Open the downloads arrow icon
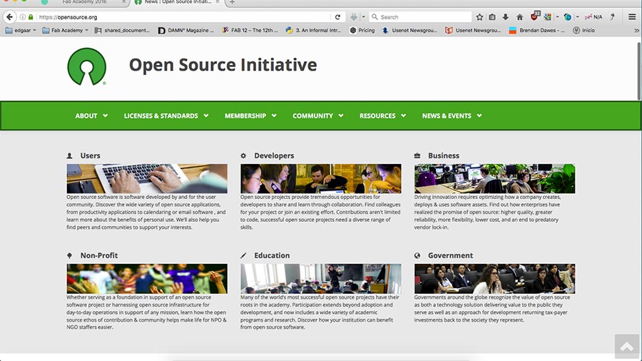The height and width of the screenshot is (361, 642). [x=506, y=17]
